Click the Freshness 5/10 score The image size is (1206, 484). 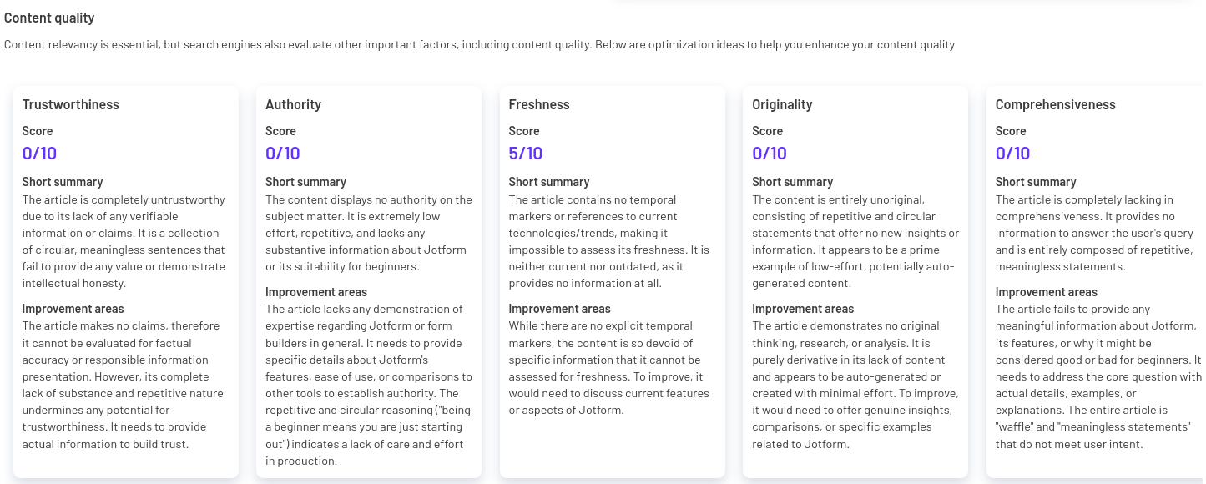[x=526, y=153]
